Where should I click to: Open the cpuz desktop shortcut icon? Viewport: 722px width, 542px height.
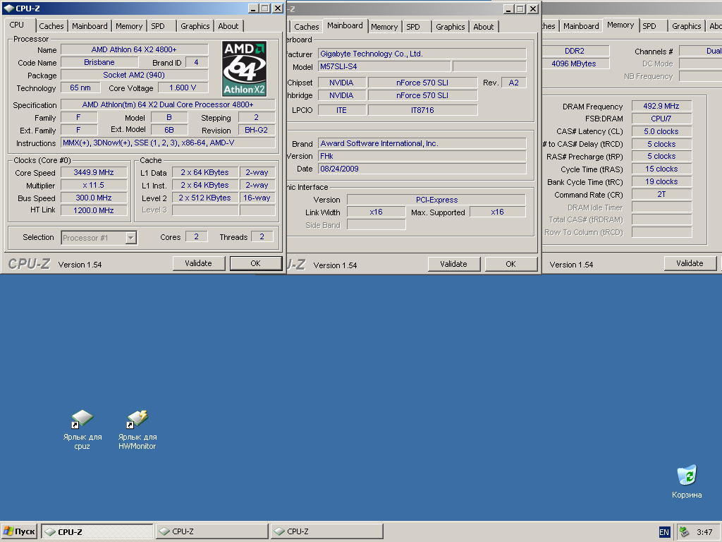(x=82, y=419)
